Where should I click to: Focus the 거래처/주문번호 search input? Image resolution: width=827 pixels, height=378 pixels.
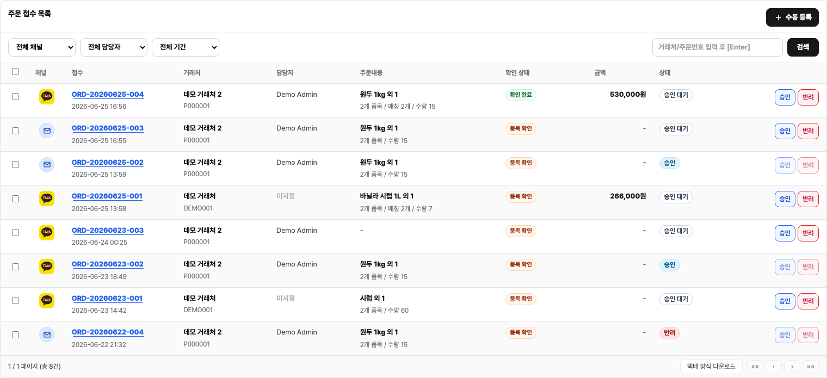(718, 47)
